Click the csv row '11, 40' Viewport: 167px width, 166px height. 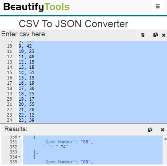click(x=93, y=57)
